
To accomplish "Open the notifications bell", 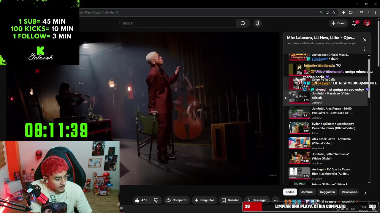I will pos(354,23).
